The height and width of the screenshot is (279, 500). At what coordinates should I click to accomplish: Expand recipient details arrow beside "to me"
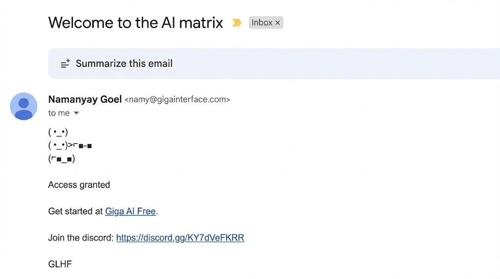(x=76, y=113)
